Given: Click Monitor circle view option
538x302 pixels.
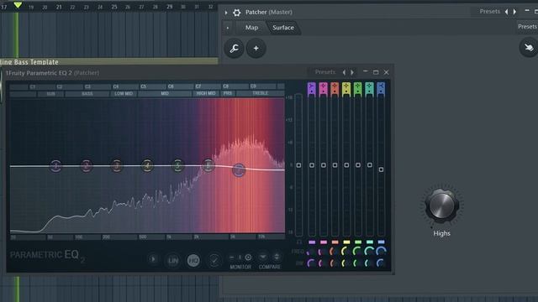Looking at the screenshot, I should coord(249,258).
